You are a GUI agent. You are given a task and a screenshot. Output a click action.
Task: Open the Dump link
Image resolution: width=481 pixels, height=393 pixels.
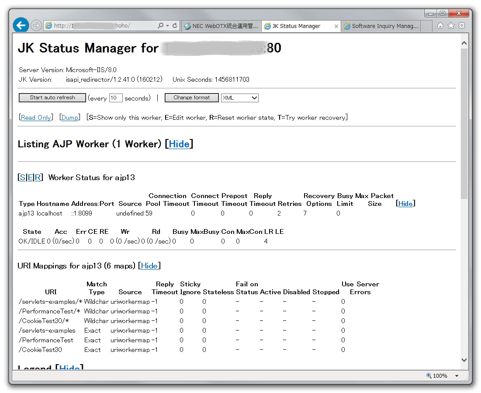70,118
